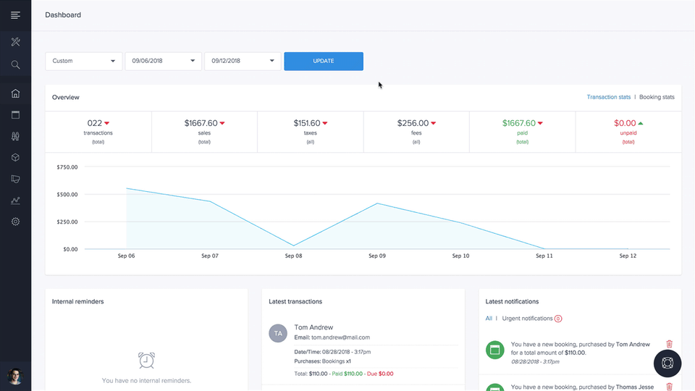The image size is (695, 391).
Task: Open the tools wrench icon in sidebar
Action: 15,42
